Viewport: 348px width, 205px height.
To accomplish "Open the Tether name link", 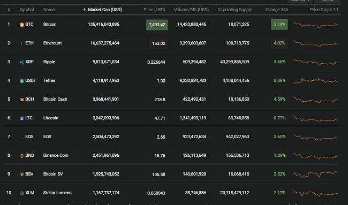I will (x=49, y=80).
